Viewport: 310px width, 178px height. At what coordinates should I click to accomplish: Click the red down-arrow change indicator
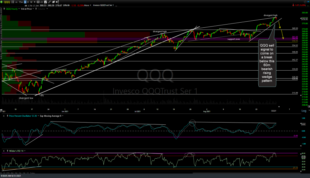(293, 5)
